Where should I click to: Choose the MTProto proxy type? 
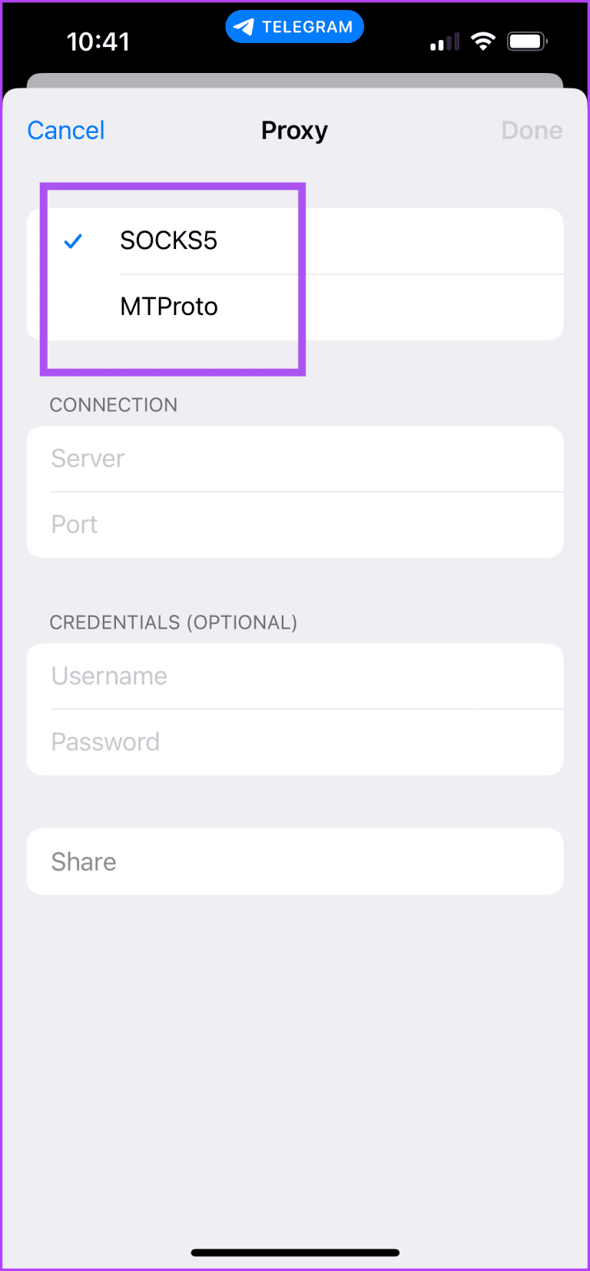(169, 307)
